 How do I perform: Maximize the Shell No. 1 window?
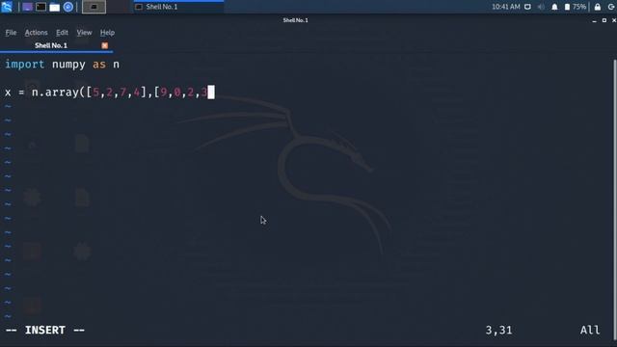604,20
